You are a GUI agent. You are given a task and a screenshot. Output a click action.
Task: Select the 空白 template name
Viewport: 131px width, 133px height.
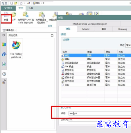[x=67, y=85]
